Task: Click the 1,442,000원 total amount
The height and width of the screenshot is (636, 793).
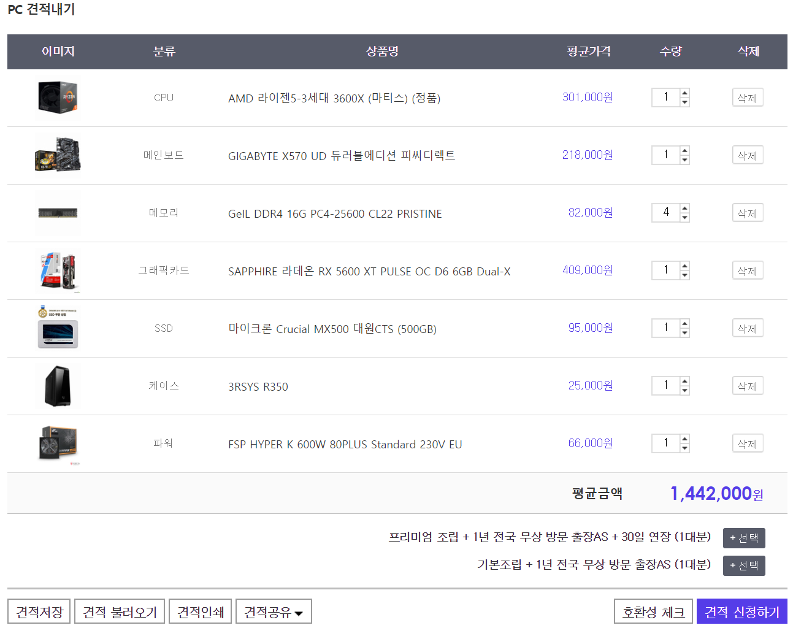Action: (x=717, y=494)
